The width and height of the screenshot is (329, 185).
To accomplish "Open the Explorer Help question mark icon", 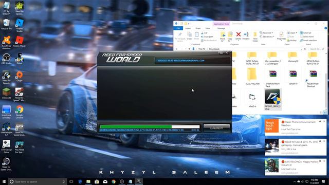I will coord(325,28).
